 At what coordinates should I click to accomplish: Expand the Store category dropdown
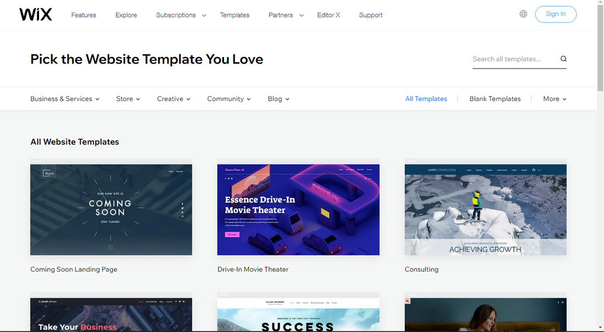128,99
